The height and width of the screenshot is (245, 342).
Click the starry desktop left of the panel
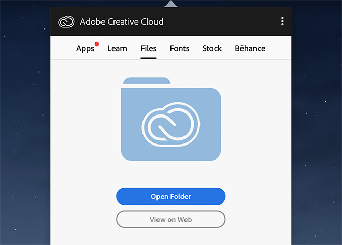(25, 122)
